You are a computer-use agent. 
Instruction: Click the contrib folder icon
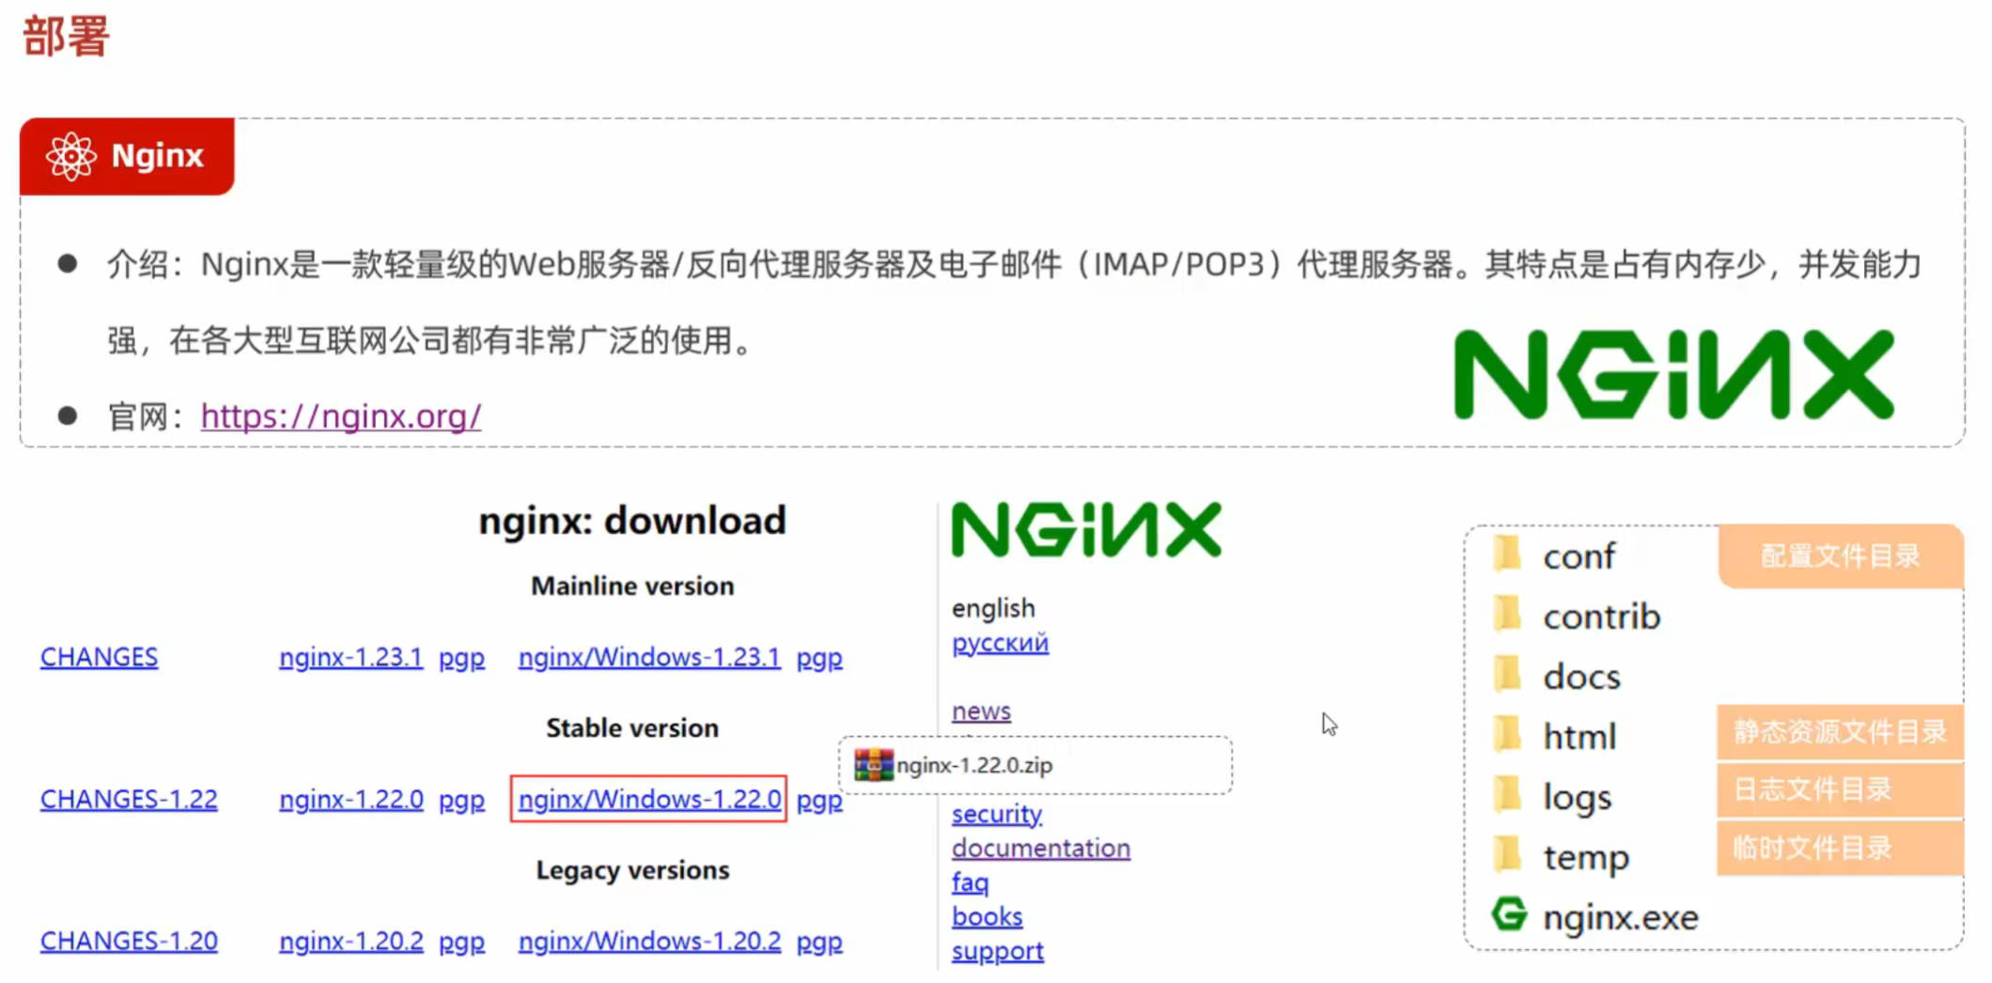pyautogui.click(x=1507, y=614)
